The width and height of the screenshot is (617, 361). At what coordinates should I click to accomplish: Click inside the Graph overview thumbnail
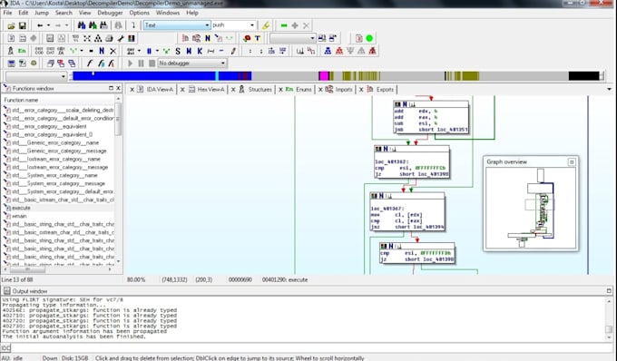(x=531, y=208)
